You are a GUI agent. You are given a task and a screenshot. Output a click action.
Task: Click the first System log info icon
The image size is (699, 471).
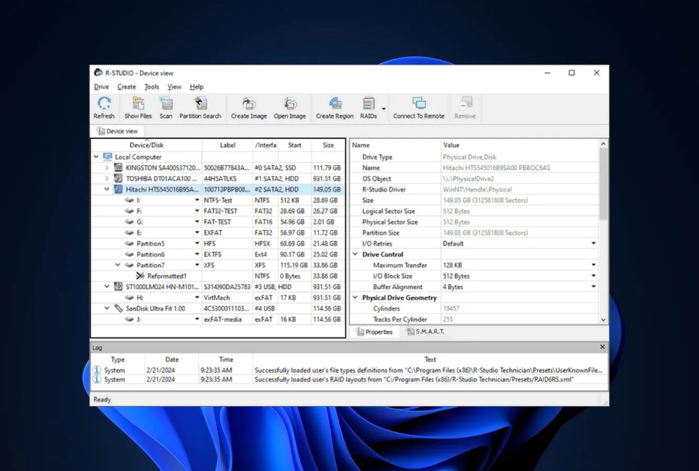97,370
